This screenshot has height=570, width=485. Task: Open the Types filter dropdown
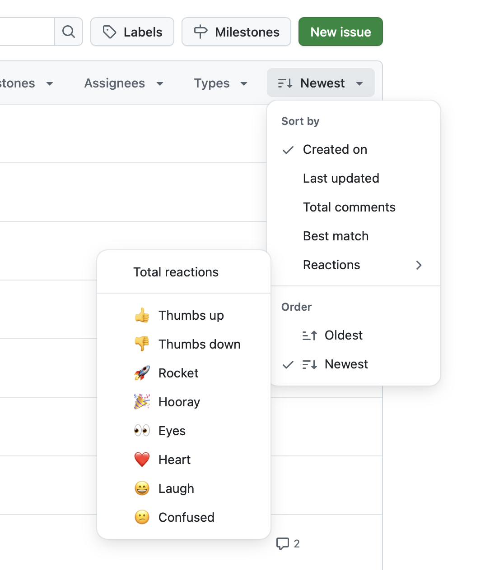pyautogui.click(x=220, y=83)
